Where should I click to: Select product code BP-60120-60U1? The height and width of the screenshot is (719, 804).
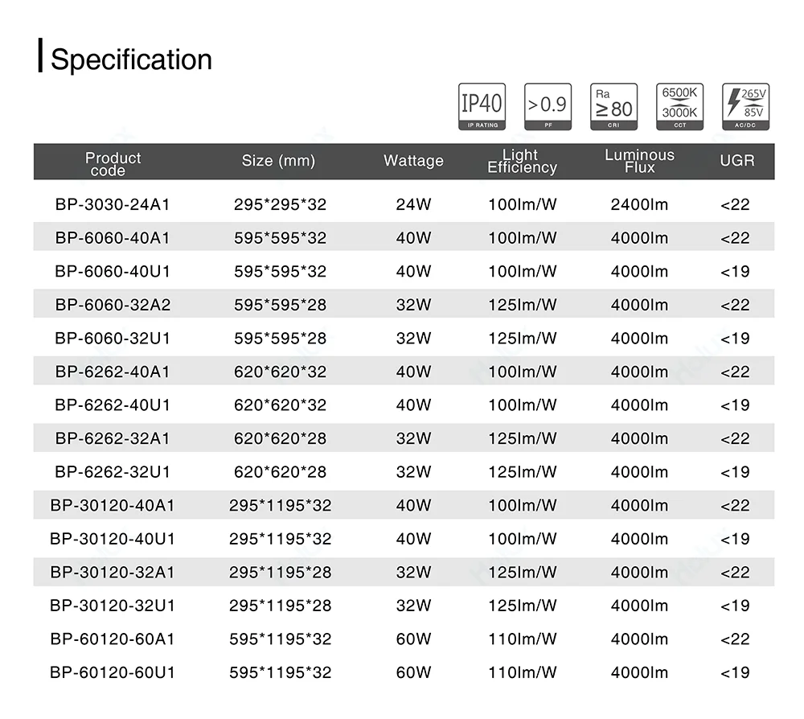(113, 672)
